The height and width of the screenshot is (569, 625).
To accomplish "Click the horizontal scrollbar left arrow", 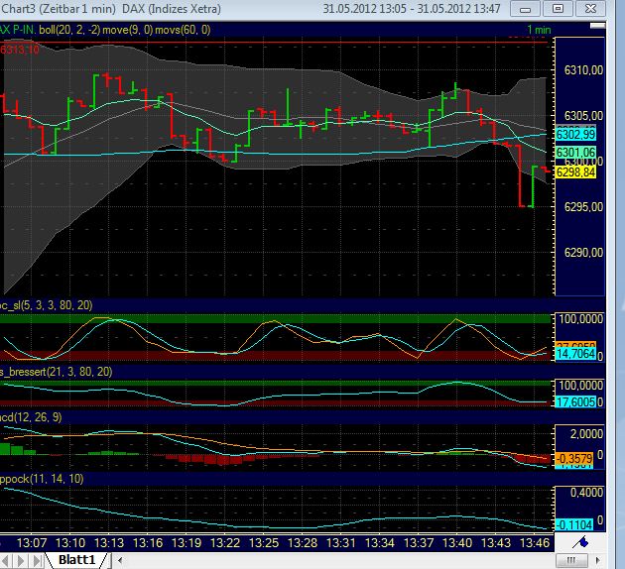I will click(x=120, y=561).
